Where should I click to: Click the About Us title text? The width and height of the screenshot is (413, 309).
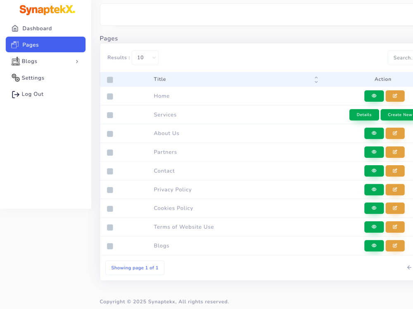tap(166, 133)
